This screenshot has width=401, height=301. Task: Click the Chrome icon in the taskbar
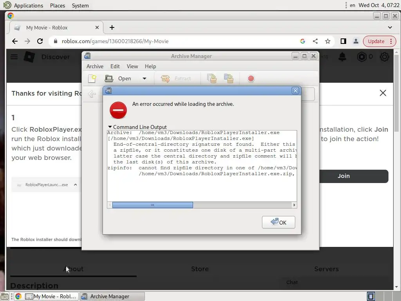(x=18, y=296)
